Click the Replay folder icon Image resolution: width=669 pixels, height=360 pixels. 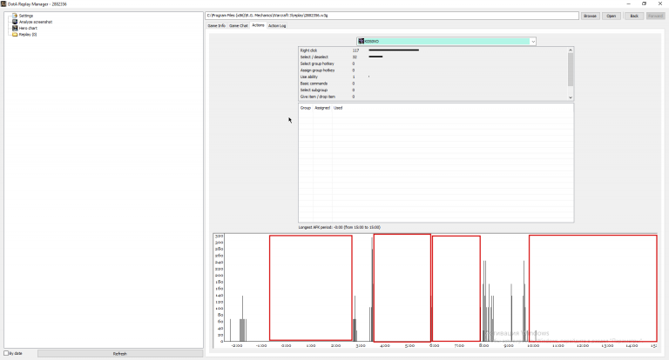[x=15, y=35]
